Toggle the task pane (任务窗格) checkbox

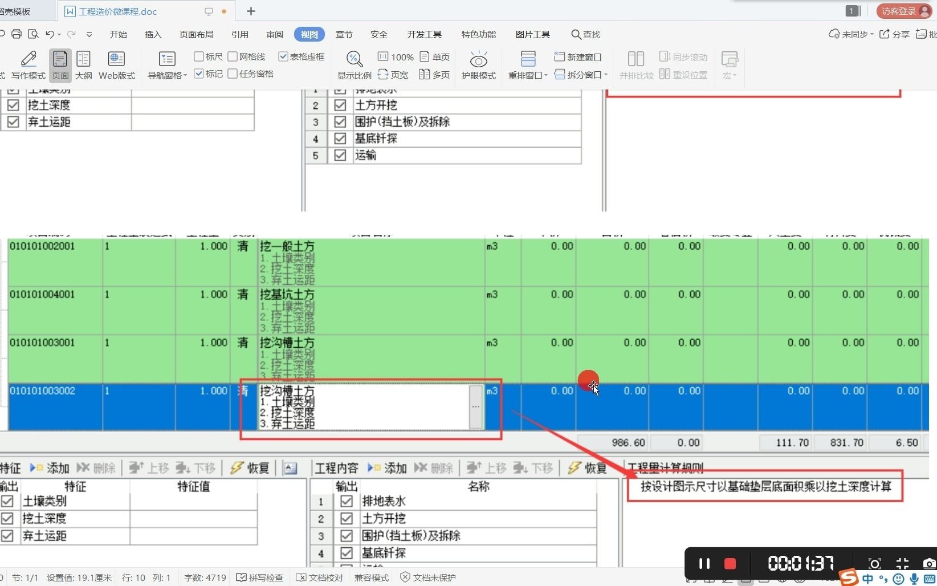pyautogui.click(x=233, y=74)
